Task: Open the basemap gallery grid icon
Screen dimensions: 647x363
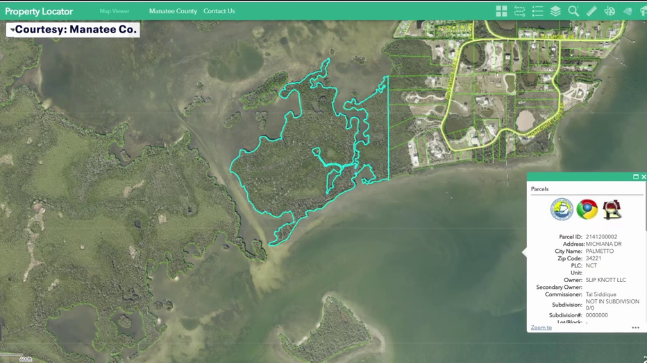Action: pos(501,11)
